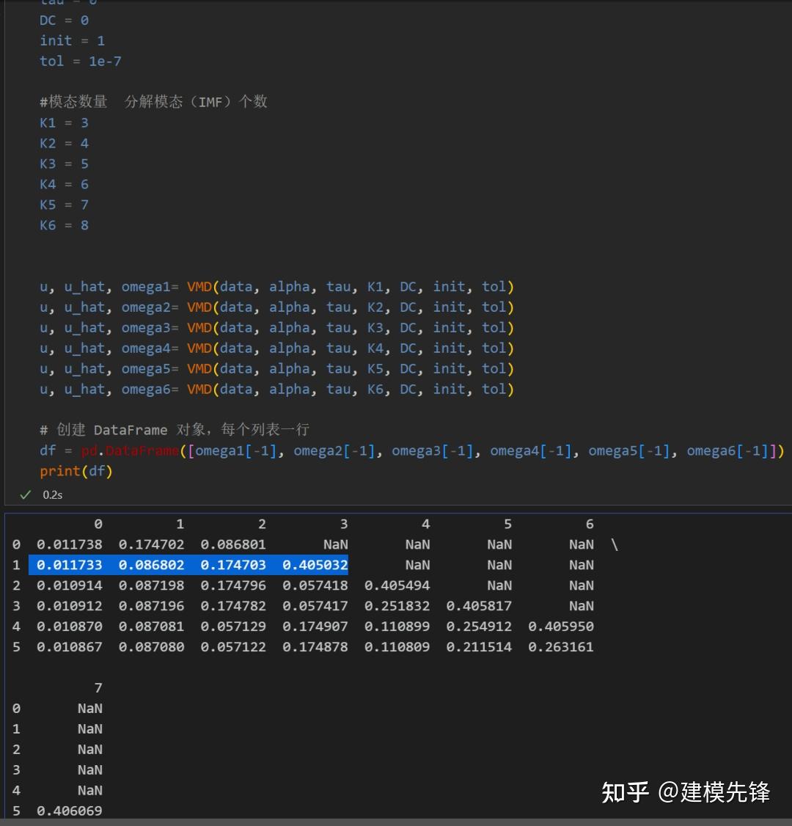Click the execution time label showing 0.2s
The image size is (792, 826).
point(51,494)
